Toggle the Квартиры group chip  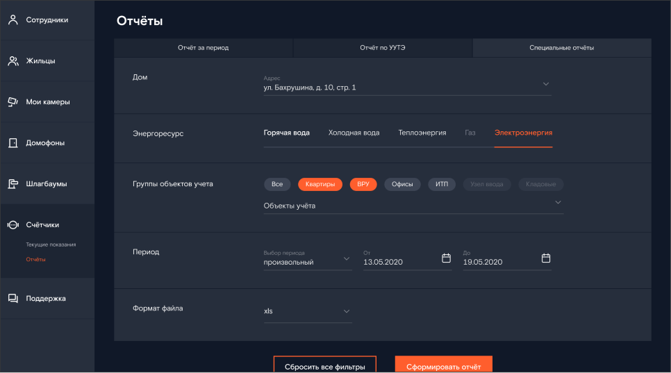(x=320, y=184)
